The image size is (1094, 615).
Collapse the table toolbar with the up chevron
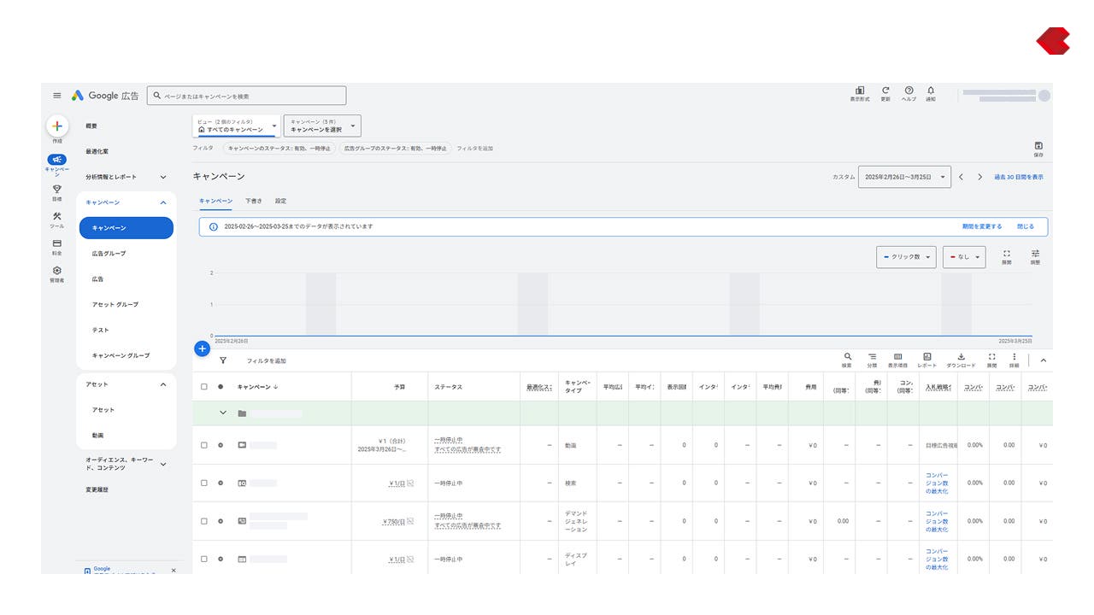point(1043,360)
